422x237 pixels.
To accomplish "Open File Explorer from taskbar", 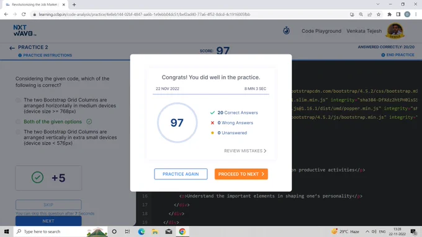I will 155,231.
